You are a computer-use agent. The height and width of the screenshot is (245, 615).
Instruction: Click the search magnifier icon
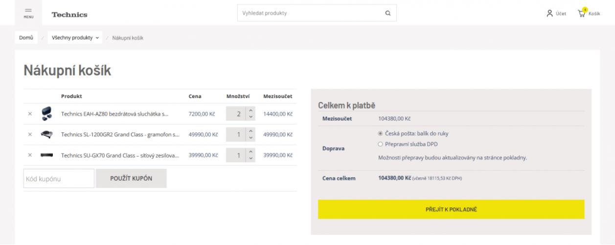pos(387,13)
